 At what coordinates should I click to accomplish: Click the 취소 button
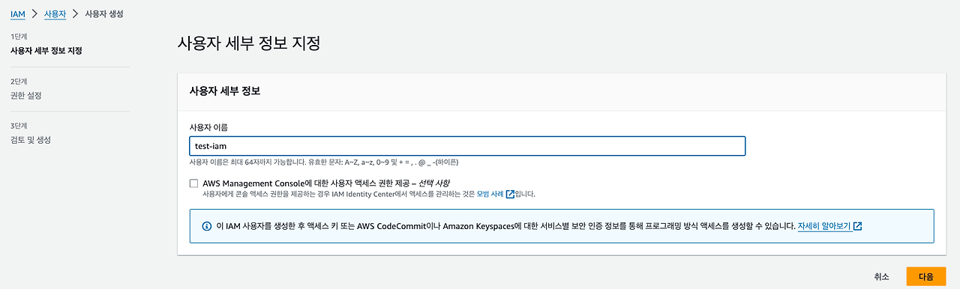pyautogui.click(x=882, y=276)
